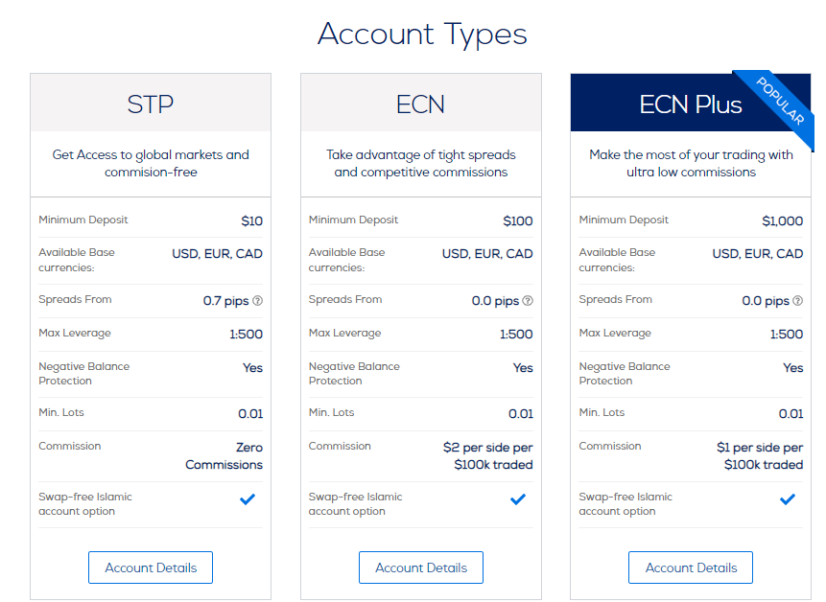Select the ECN Plus account header
Viewport: 826px width, 602px height.
point(691,104)
